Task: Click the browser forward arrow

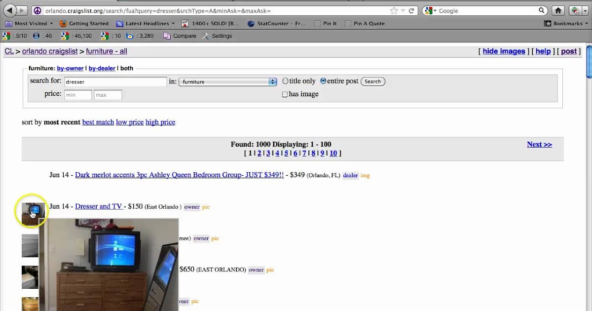Action: pyautogui.click(x=23, y=10)
